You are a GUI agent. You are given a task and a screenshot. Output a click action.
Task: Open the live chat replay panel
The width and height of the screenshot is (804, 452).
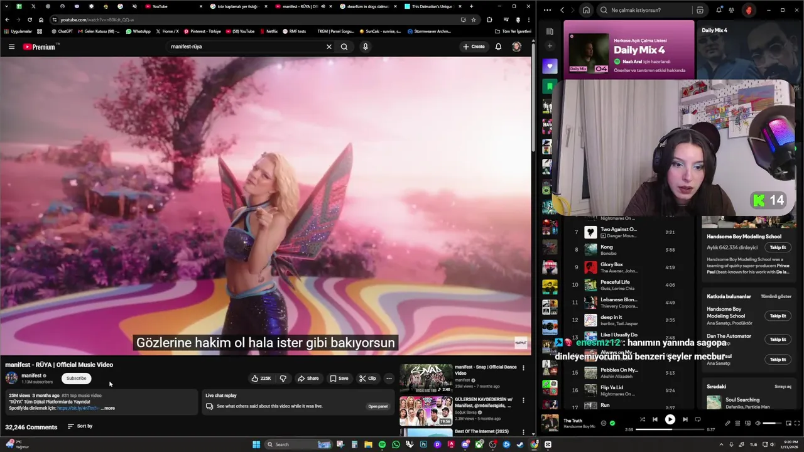click(378, 406)
